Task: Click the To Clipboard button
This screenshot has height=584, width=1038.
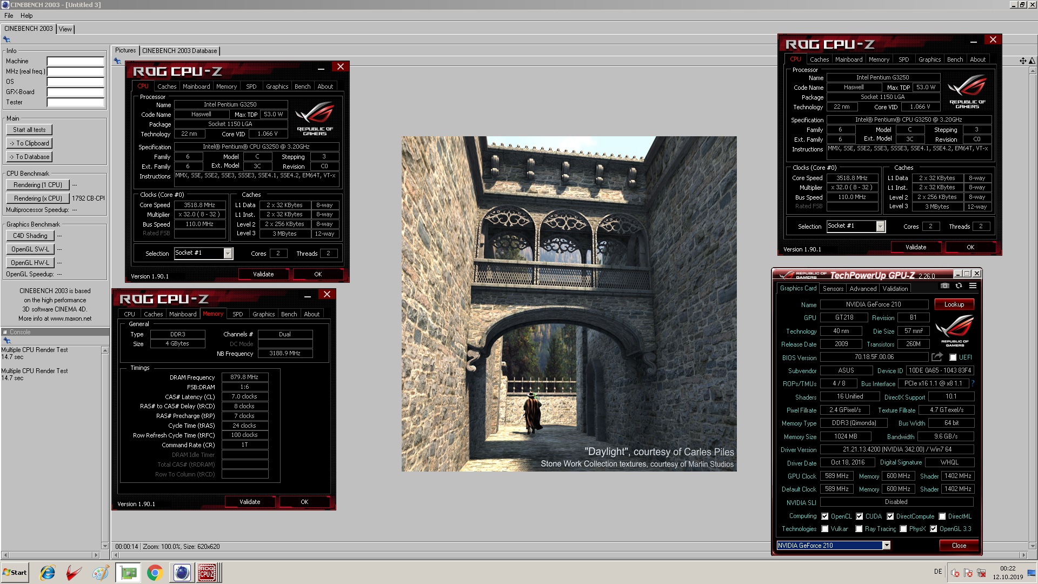Action: [29, 143]
